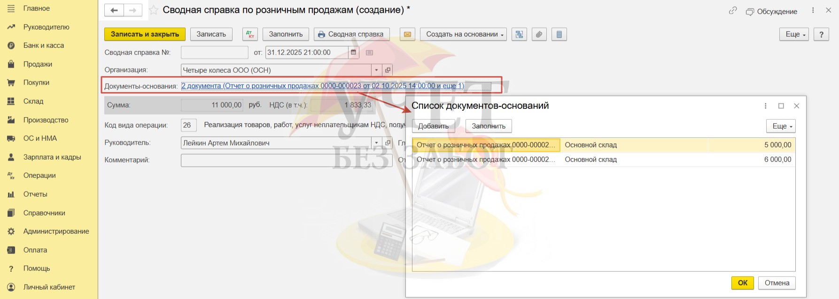Go forward with the right arrow button
Image resolution: width=839 pixels, height=299 pixels.
click(133, 10)
